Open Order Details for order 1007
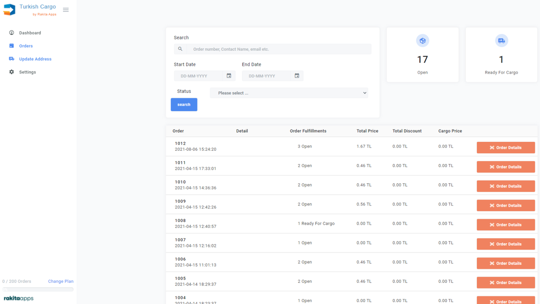Viewport: 540px width, 304px height. (506, 244)
